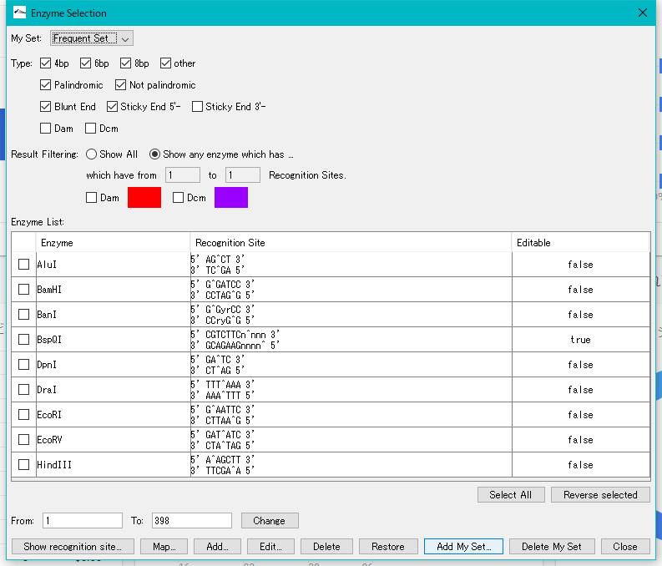Check the DpnI enzyme row checkbox

23,365
